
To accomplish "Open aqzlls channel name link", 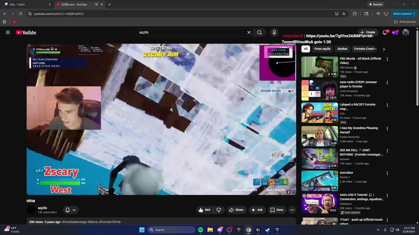I will [x=43, y=208].
